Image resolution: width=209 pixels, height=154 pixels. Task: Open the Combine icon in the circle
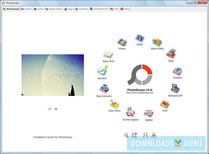pos(177,71)
